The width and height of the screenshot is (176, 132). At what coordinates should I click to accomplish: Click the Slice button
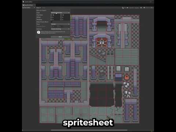[x=60, y=37]
